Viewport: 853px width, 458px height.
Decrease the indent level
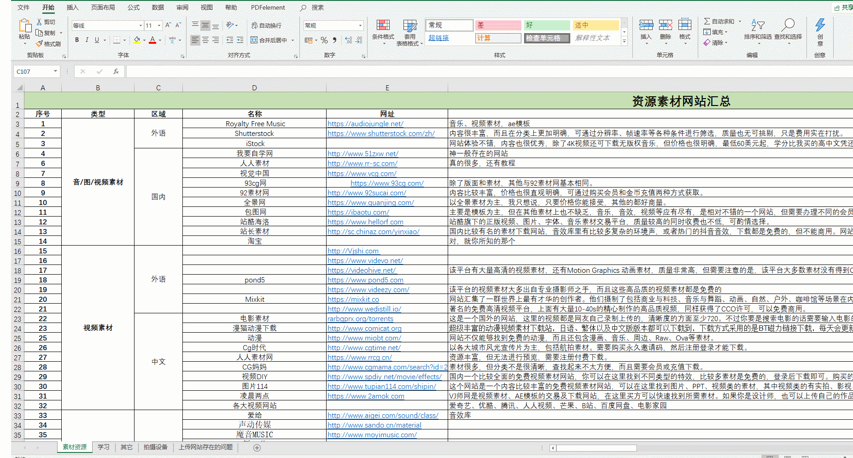[230, 40]
